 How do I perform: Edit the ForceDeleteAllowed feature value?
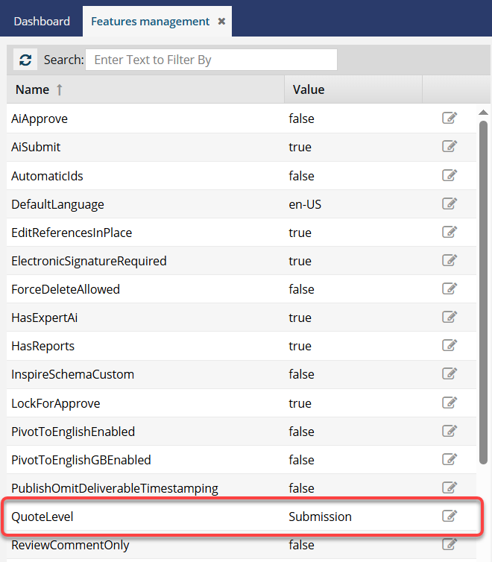[450, 289]
